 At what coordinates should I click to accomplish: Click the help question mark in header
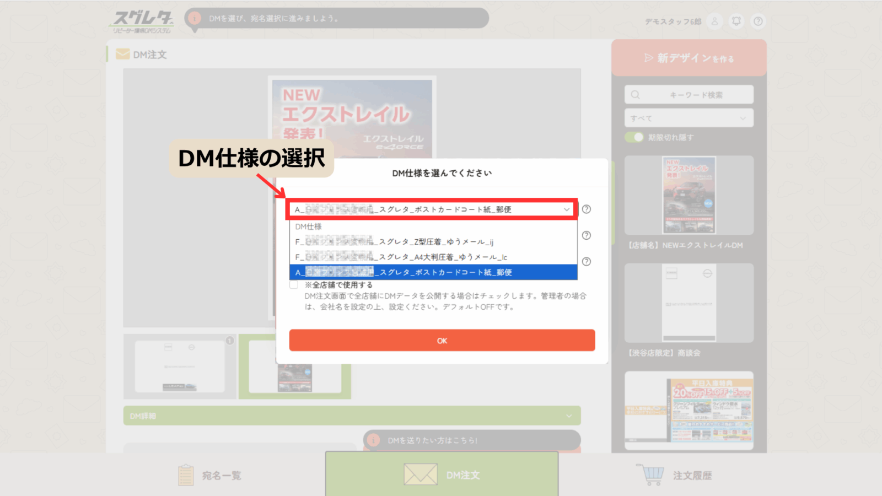click(759, 21)
